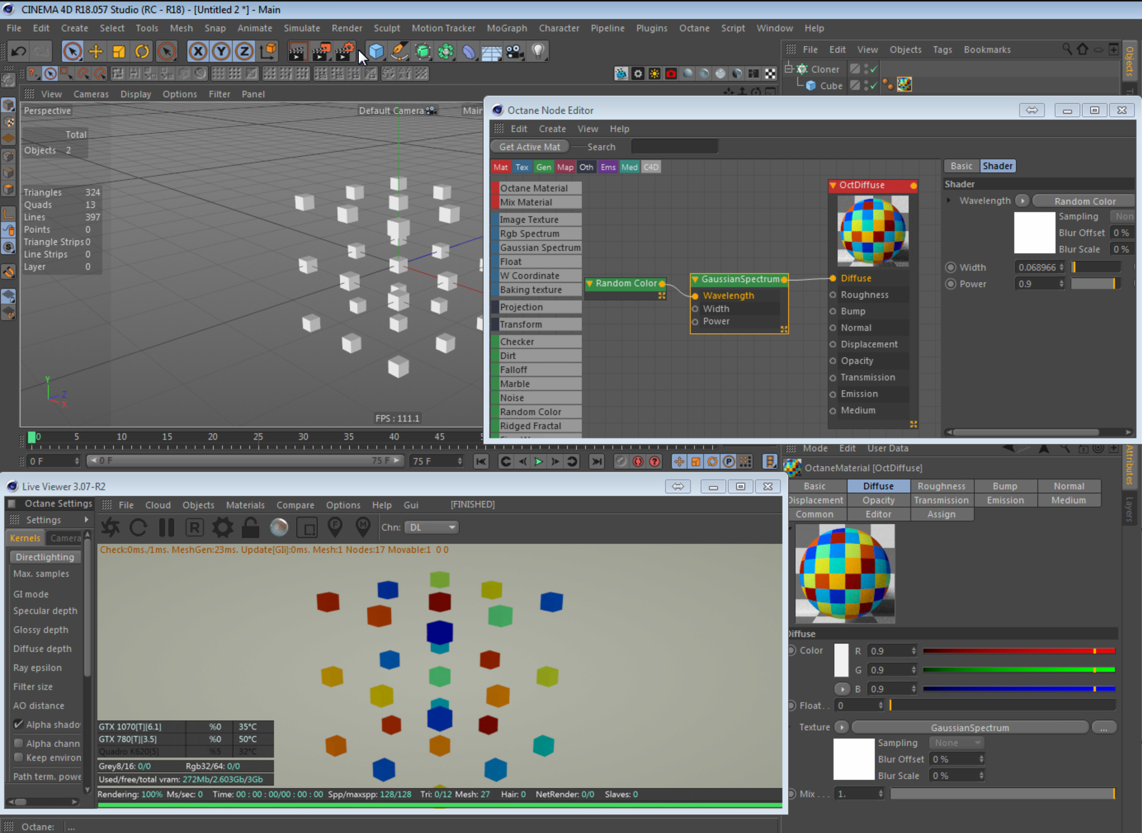Click the Undo arrow icon
The width and height of the screenshot is (1142, 833).
tap(19, 52)
